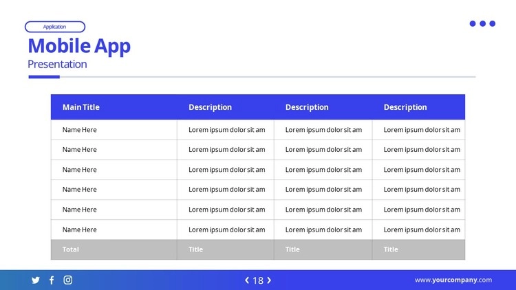Select the Mobile App heading text
The image size is (516, 290).
tap(79, 46)
